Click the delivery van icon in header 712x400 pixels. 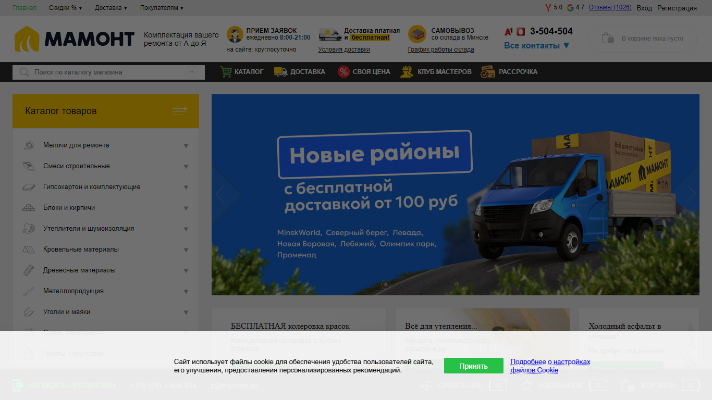(330, 35)
